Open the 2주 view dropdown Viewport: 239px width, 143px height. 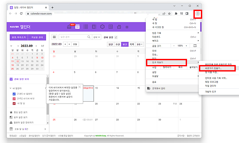click(140, 44)
